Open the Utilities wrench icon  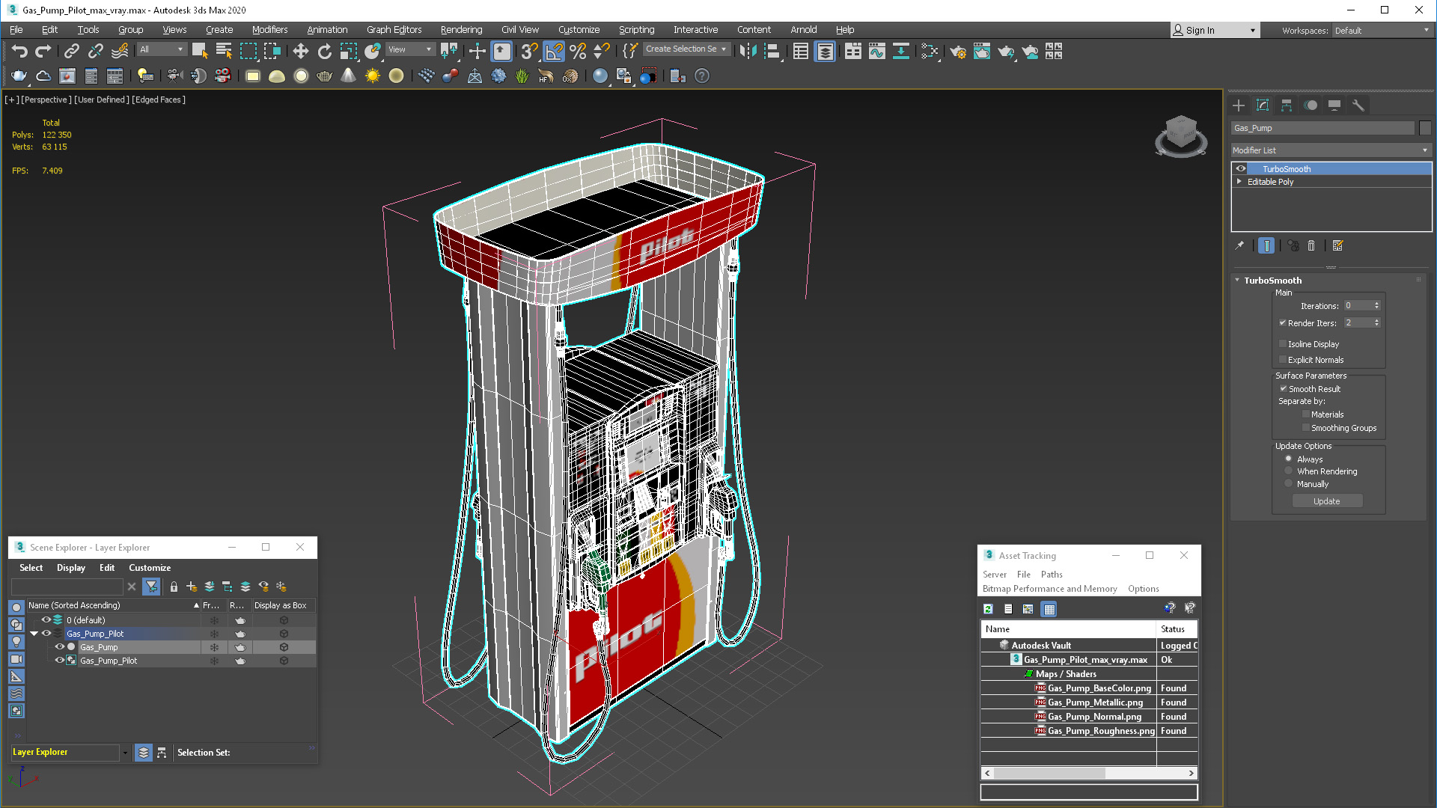pos(1358,105)
